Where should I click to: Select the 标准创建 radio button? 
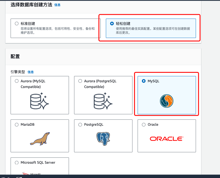(17, 23)
